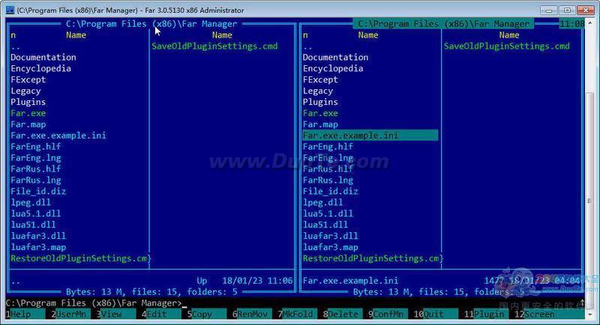Click the 8 Delete key bar button
This screenshot has height=325, width=600.
pyautogui.click(x=342, y=314)
